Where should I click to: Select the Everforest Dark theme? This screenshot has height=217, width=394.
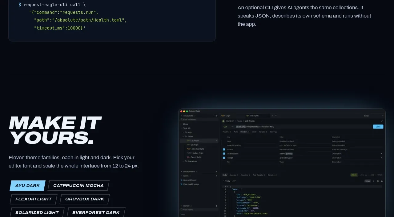[x=96, y=213]
